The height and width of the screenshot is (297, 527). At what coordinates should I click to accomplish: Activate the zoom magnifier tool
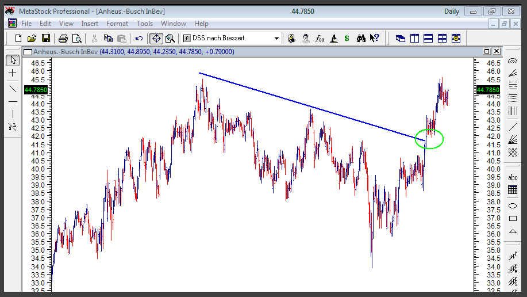170,39
